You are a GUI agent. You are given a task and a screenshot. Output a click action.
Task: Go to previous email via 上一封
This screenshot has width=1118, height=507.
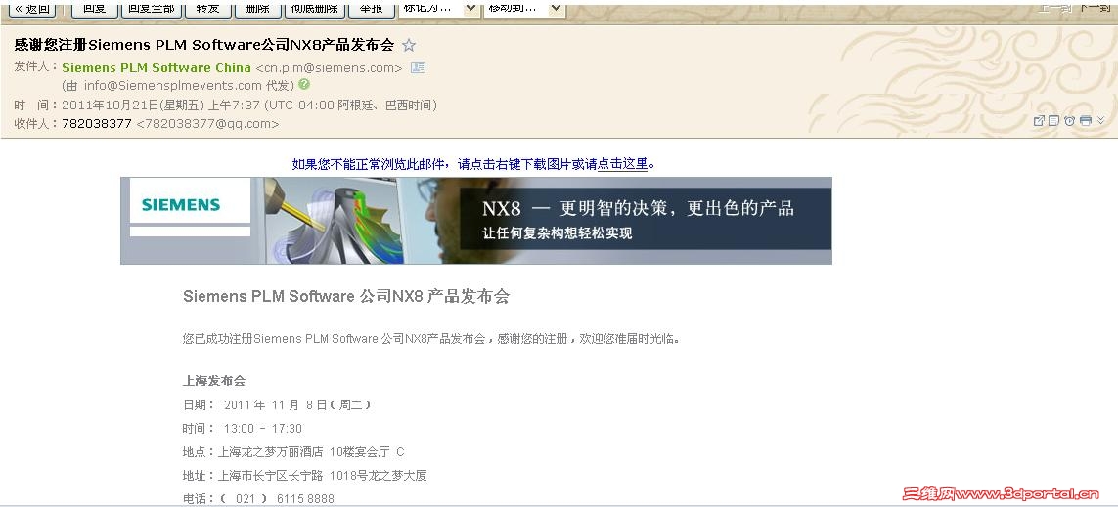coord(1054,8)
